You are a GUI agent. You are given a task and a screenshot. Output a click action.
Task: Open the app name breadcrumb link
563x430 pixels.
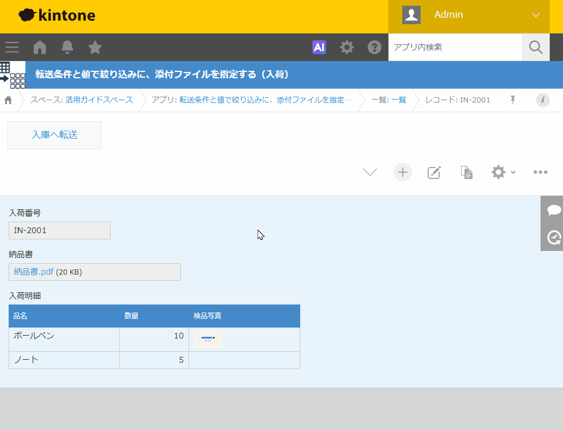click(265, 100)
